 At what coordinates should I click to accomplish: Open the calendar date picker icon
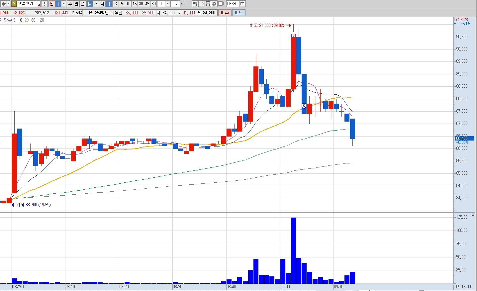tap(242, 4)
